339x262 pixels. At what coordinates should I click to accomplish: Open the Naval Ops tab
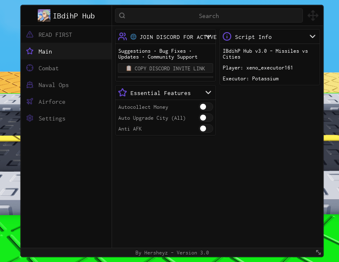pos(66,85)
